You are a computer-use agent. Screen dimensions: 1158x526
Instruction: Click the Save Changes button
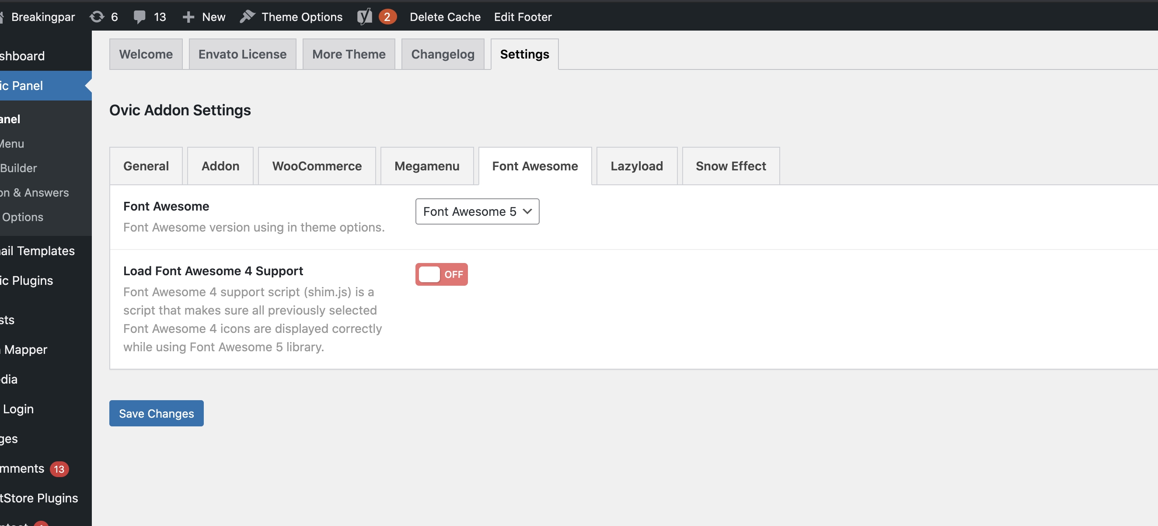coord(157,413)
